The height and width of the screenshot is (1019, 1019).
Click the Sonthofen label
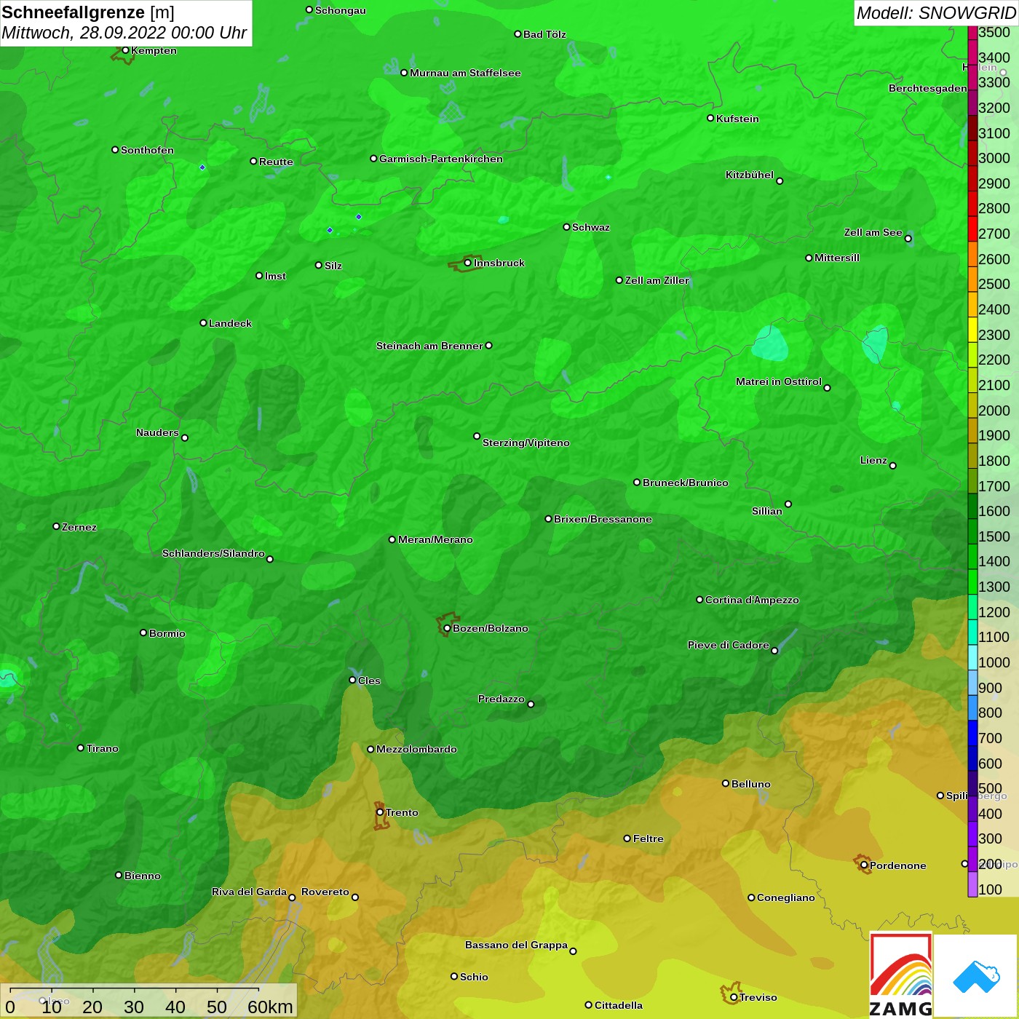click(147, 150)
